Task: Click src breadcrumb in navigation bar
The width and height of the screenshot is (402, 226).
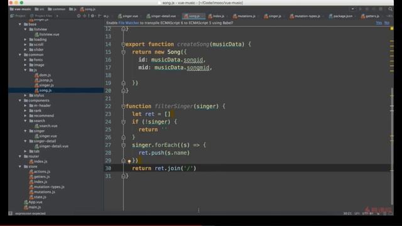Action: pyautogui.click(x=40, y=9)
